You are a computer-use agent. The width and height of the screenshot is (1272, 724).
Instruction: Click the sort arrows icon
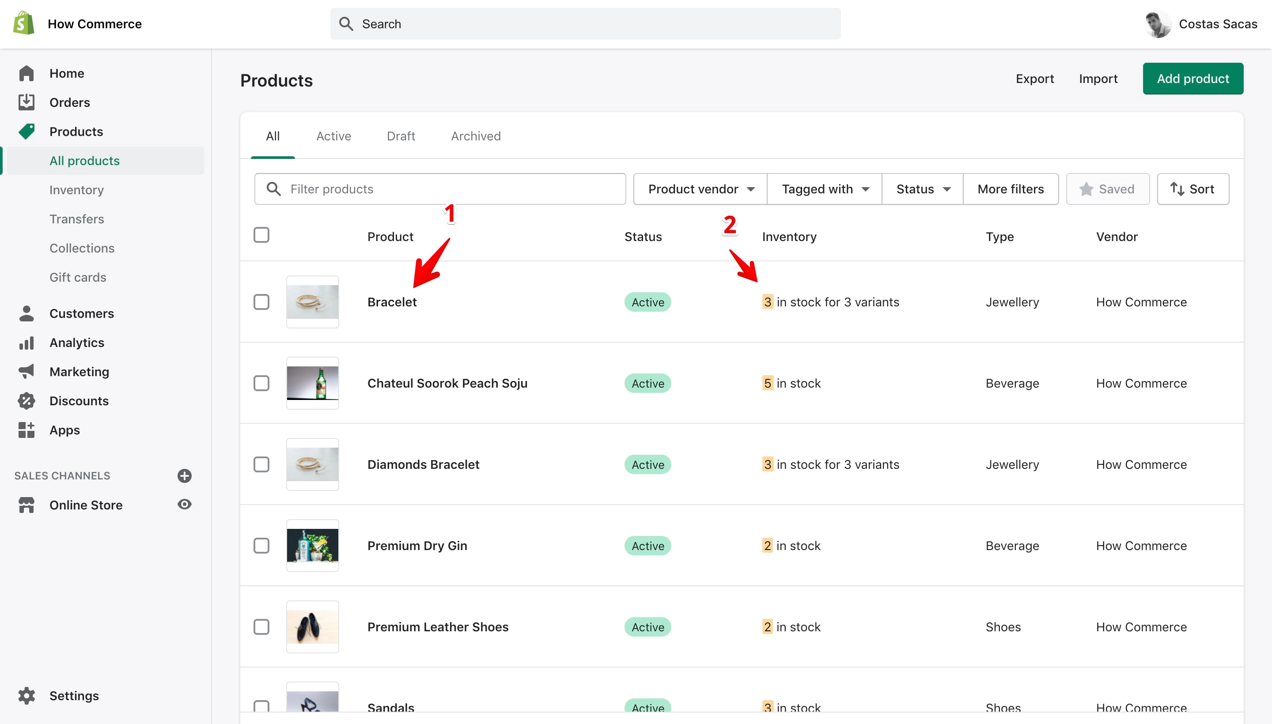(1177, 189)
